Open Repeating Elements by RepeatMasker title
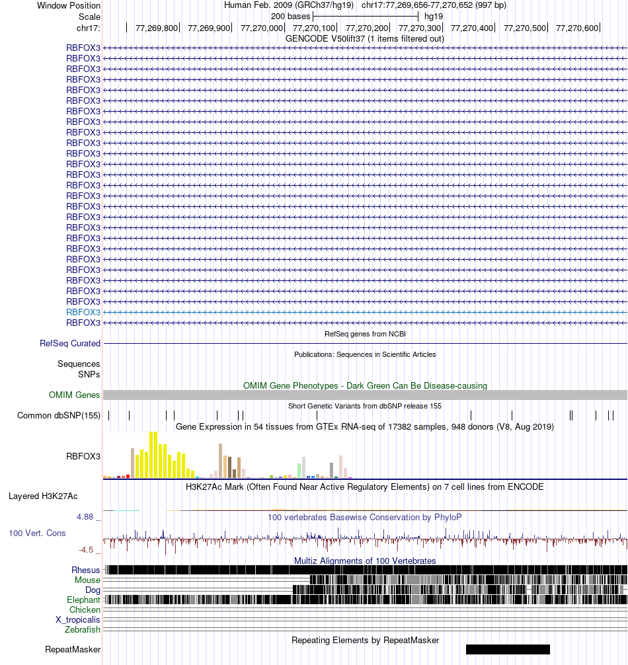Image resolution: width=628 pixels, height=665 pixels. [x=365, y=641]
